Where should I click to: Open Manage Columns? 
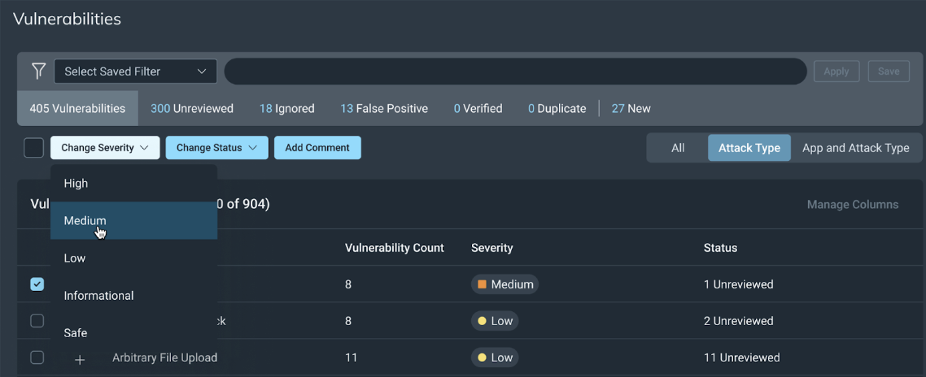[852, 205]
